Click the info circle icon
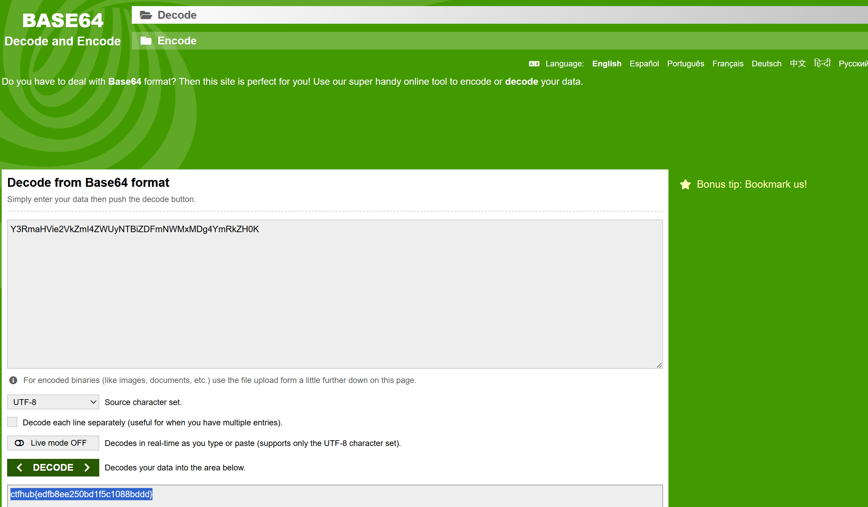This screenshot has height=507, width=868. [x=13, y=380]
